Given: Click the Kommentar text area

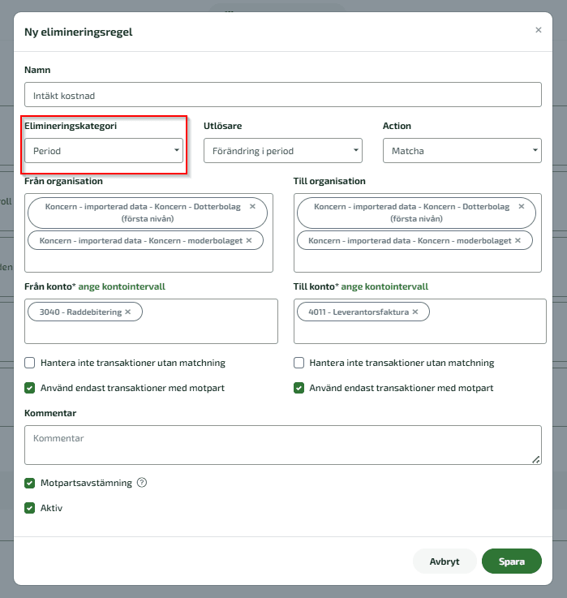Looking at the screenshot, I should click(283, 445).
